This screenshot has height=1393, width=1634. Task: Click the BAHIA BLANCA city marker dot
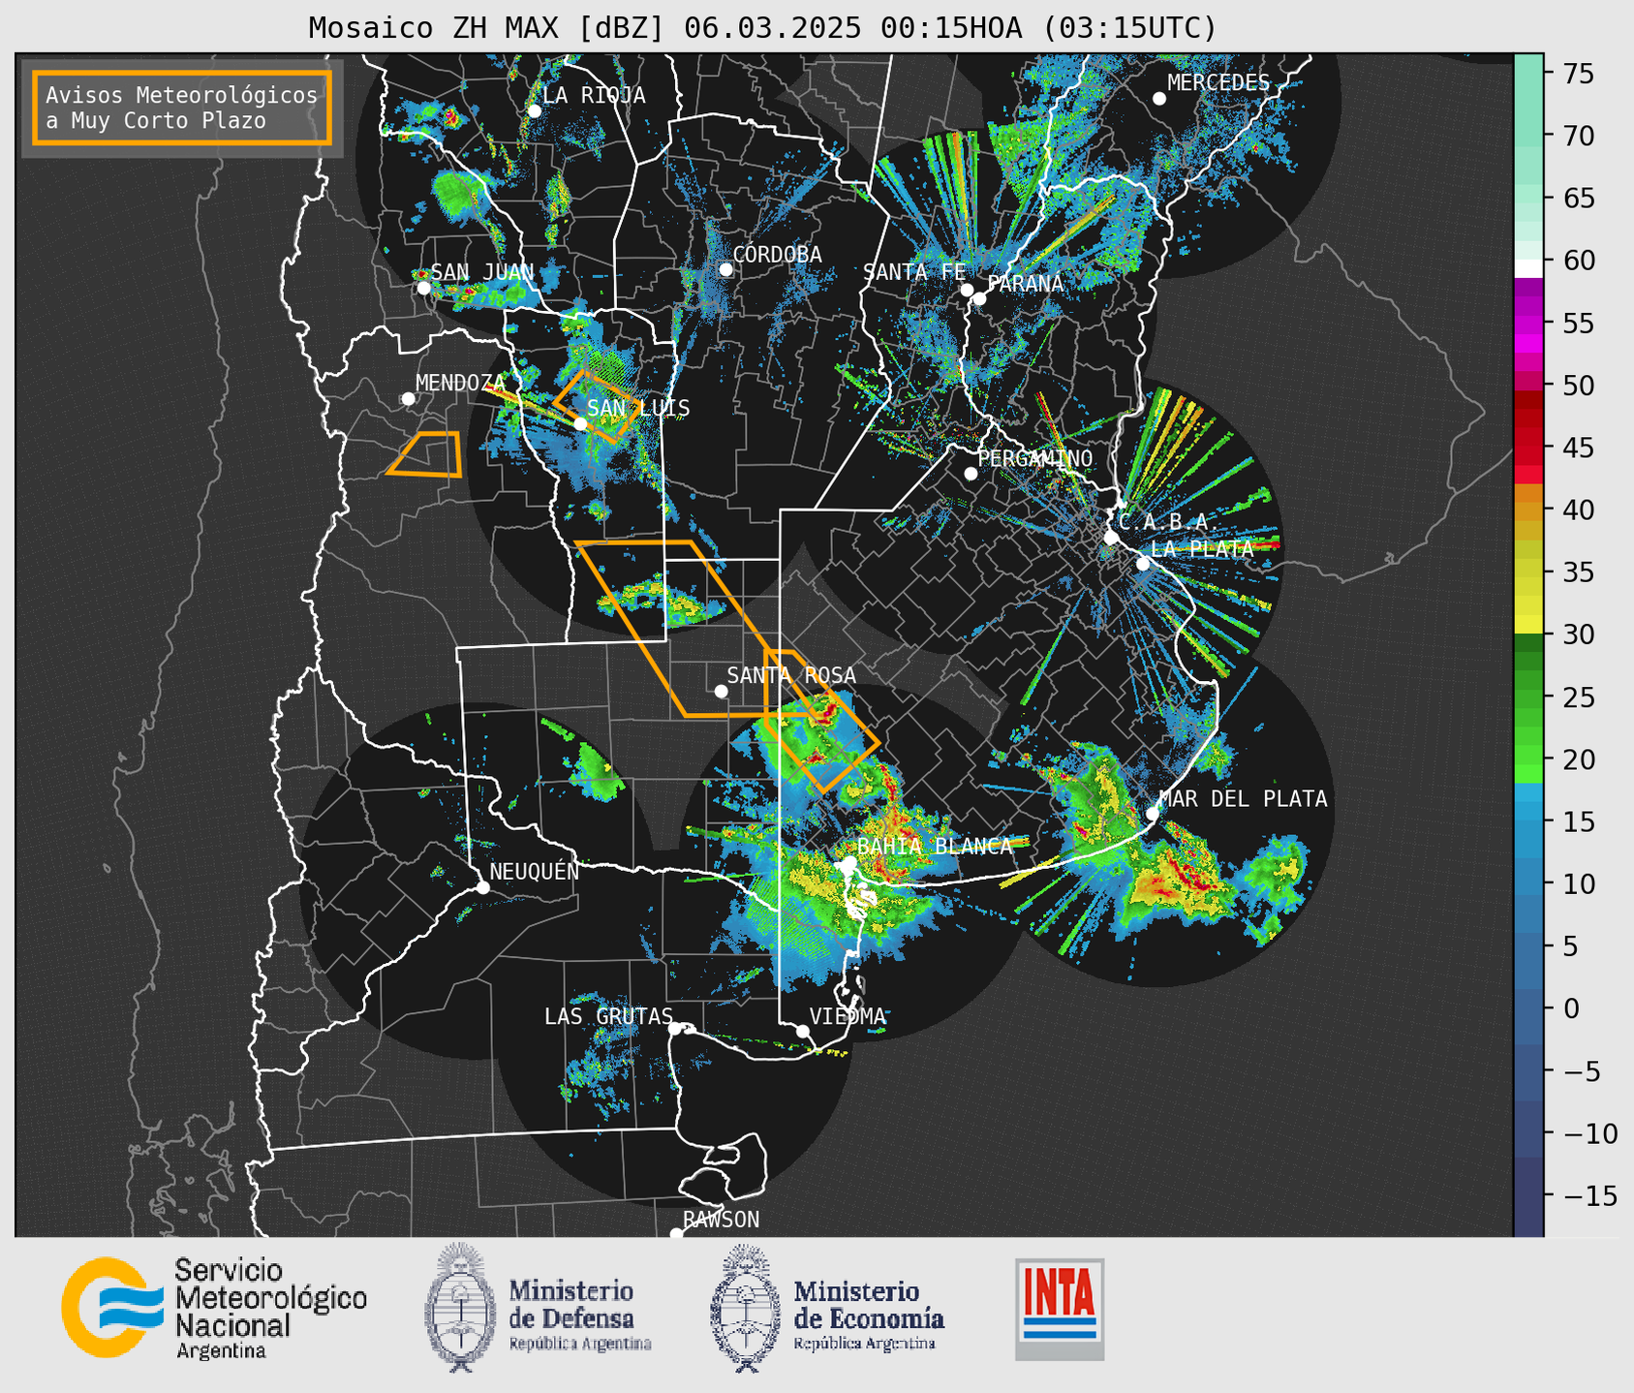coord(848,861)
